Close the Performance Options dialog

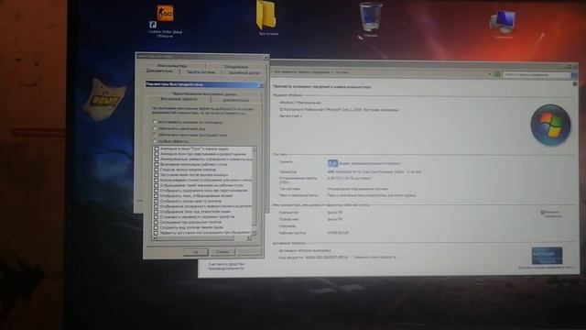tap(260, 85)
